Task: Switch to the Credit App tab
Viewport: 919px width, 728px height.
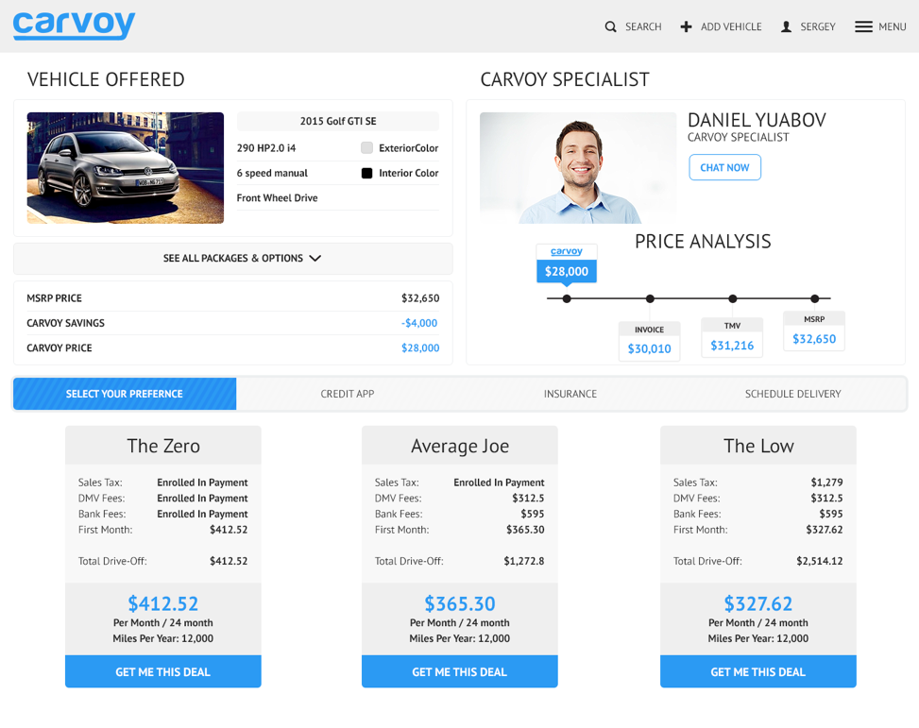Action: (x=347, y=393)
